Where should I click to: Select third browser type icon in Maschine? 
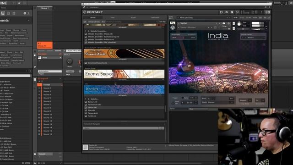(x=14, y=13)
